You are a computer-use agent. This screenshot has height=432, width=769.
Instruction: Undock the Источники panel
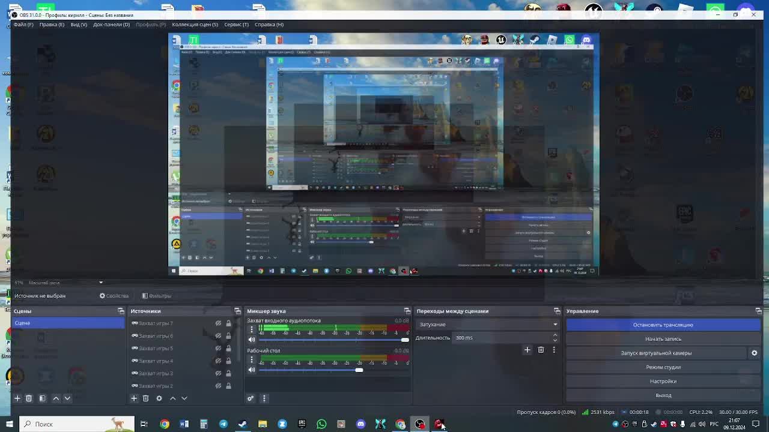(x=237, y=311)
